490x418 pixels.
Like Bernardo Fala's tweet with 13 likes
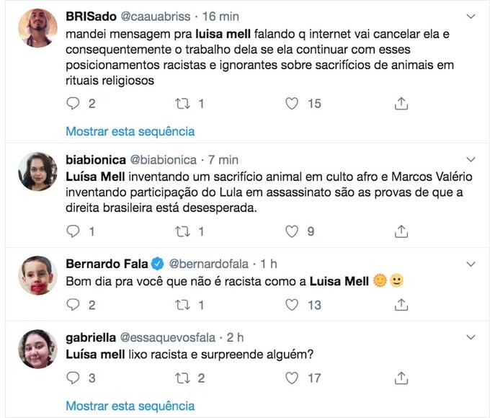[x=292, y=305]
